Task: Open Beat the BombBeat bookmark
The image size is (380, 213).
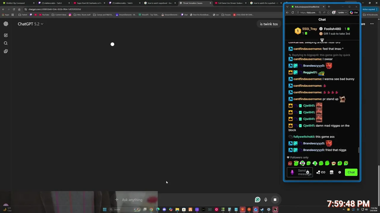Action: click(199, 14)
